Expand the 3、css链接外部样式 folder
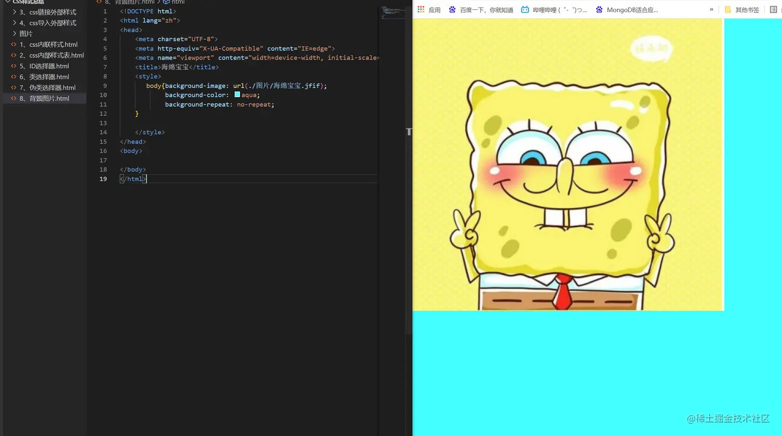 14,12
